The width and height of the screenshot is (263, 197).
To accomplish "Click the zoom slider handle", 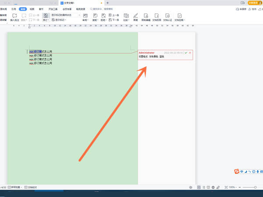I will [x=255, y=187].
